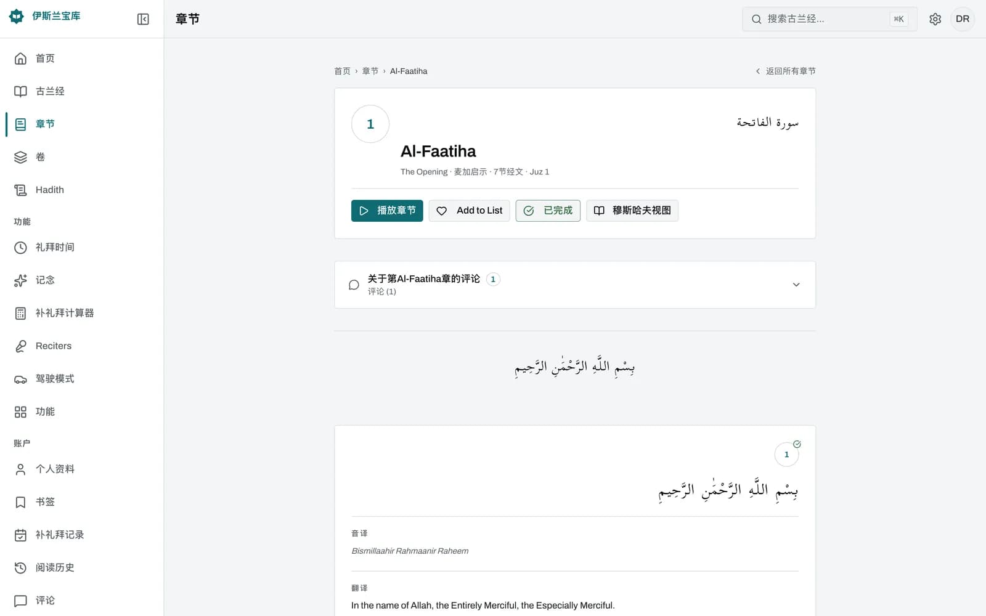Open the 章节 sidebar menu item
Image resolution: width=986 pixels, height=616 pixels.
(x=82, y=124)
